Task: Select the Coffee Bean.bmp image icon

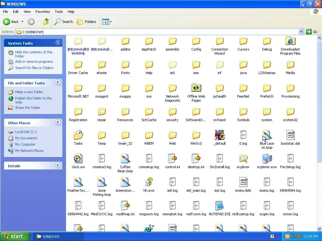Action: [125, 158]
